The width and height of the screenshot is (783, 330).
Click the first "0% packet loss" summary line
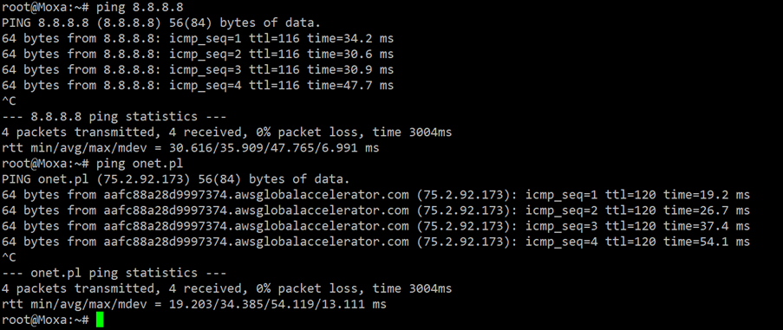tap(226, 133)
